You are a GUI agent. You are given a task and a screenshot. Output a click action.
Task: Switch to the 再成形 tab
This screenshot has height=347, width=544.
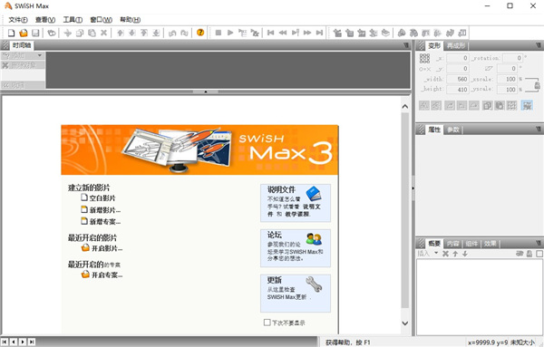[x=456, y=45]
